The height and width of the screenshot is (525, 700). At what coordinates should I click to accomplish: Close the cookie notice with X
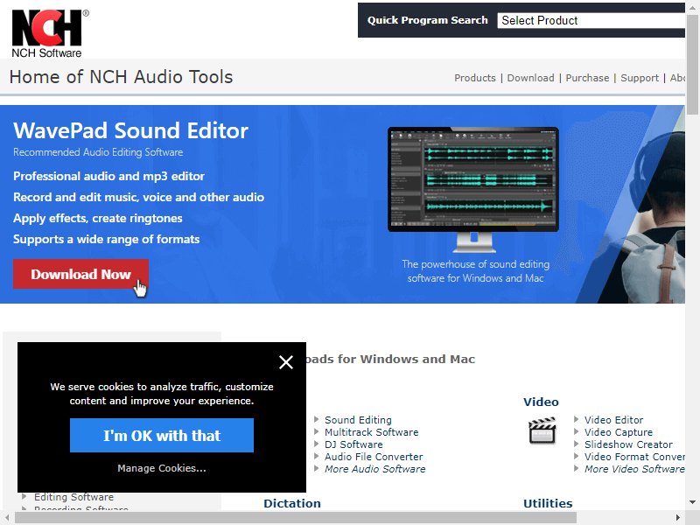tap(286, 362)
